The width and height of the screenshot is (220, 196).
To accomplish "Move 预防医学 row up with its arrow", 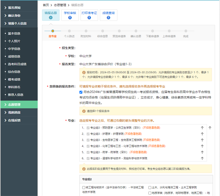I will 202,128.
